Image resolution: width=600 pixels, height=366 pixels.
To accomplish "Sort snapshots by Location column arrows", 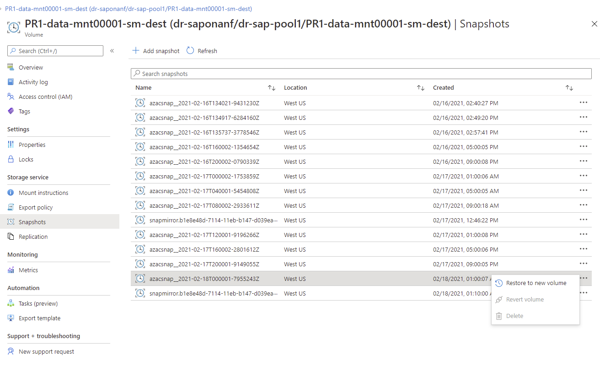I will click(x=421, y=88).
